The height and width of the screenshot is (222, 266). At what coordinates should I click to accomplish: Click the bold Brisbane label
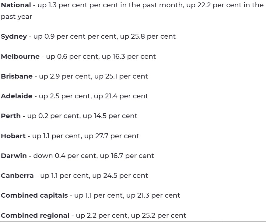click(16, 76)
